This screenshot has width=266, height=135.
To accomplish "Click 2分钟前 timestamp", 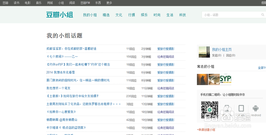I will coord(146,49).
